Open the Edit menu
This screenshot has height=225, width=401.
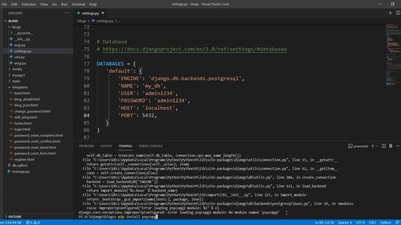pyautogui.click(x=14, y=4)
